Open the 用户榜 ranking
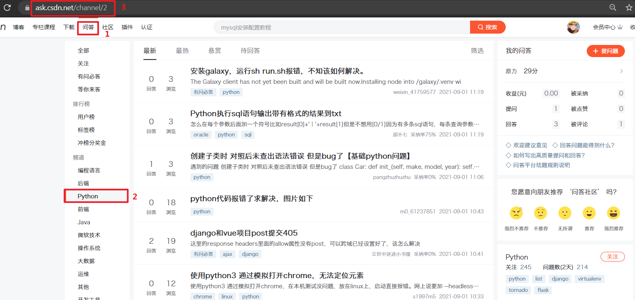Screen dimensions: 635x300 tap(86, 117)
